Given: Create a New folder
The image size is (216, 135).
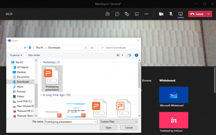Looking at the screenshot, I should pos(34,55).
